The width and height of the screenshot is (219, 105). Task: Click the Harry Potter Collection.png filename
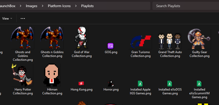point(23,92)
